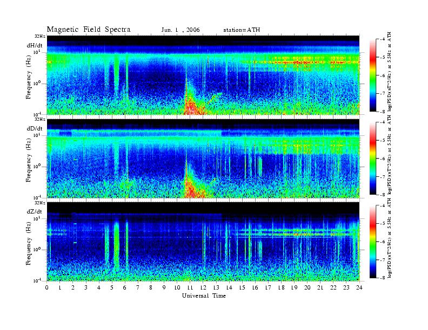Select the dH/dt panel label

[x=35, y=45]
